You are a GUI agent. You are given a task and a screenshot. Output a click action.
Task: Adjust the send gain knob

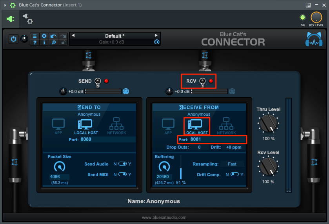coord(63,91)
